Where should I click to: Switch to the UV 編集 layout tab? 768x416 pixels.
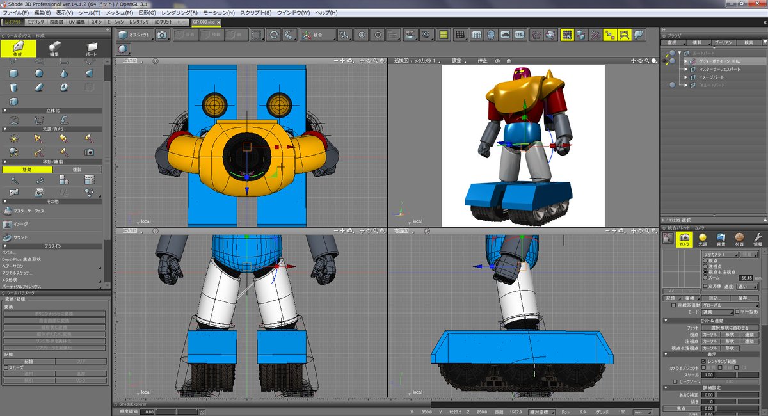77,22
